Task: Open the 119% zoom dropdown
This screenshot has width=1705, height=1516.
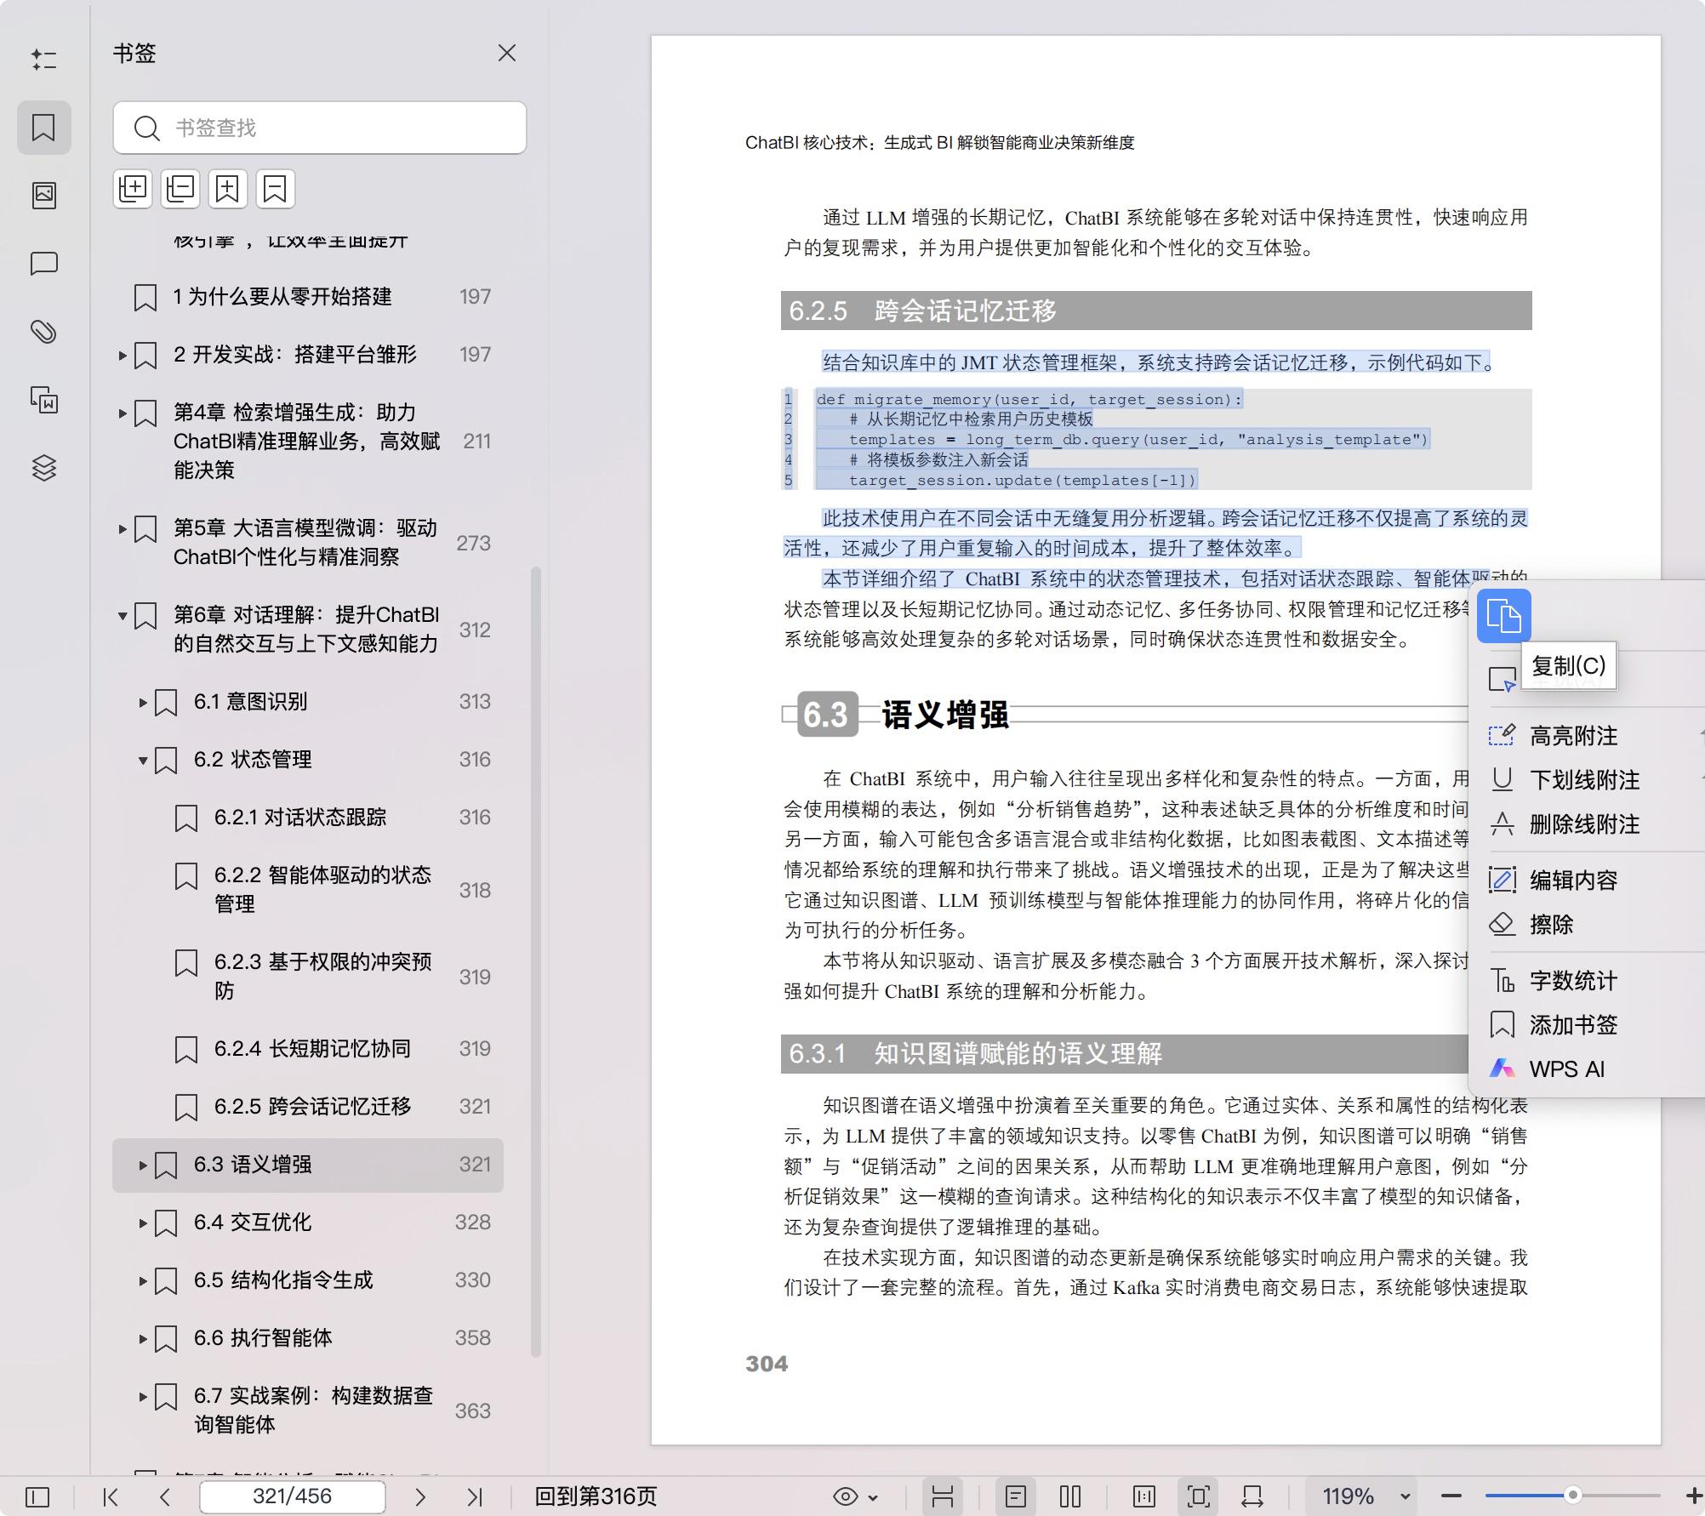Action: tap(1406, 1496)
